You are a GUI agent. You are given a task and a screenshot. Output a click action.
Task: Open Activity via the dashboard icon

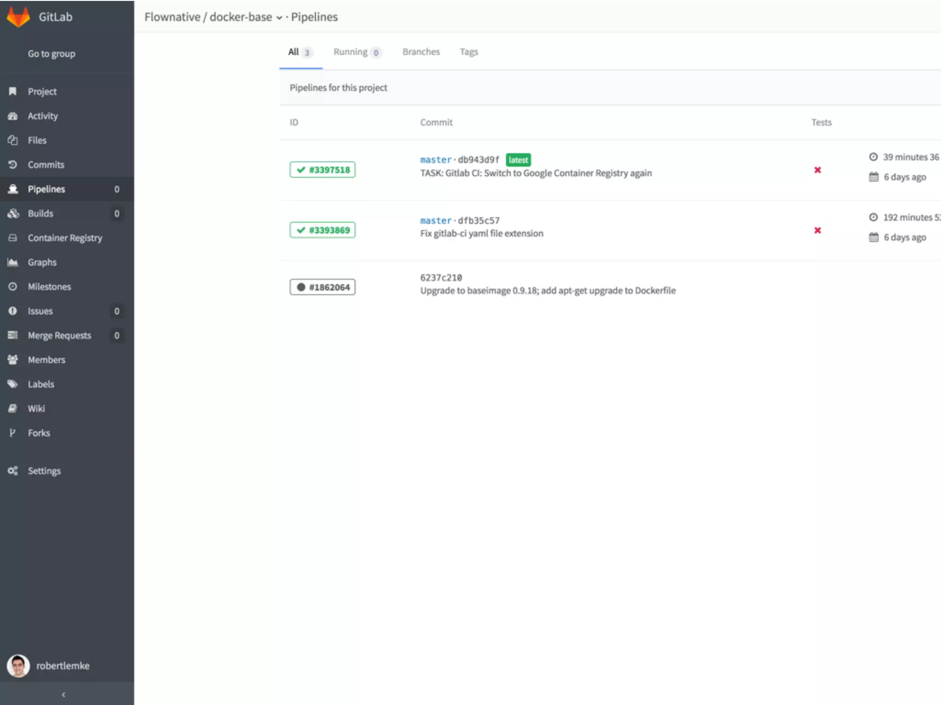pos(13,116)
